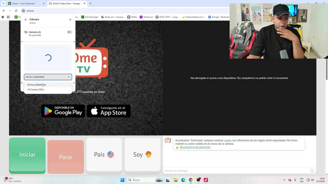The width and height of the screenshot is (328, 184).
Task: Open volume control in system tray
Action: [x=312, y=180]
